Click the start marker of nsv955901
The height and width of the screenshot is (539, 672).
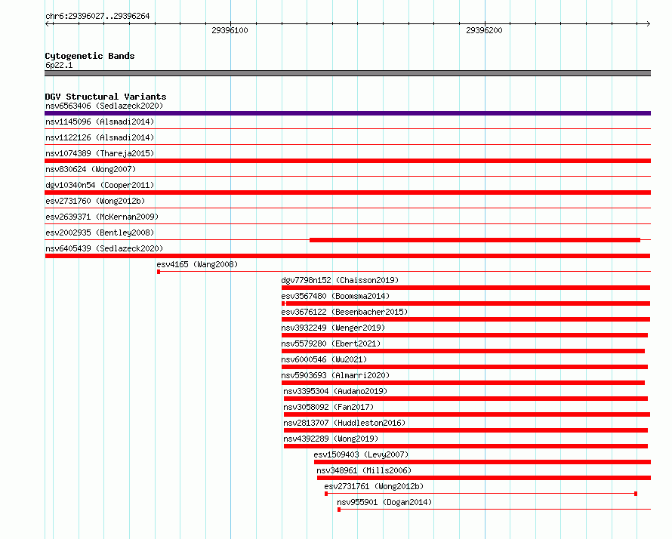tap(339, 510)
